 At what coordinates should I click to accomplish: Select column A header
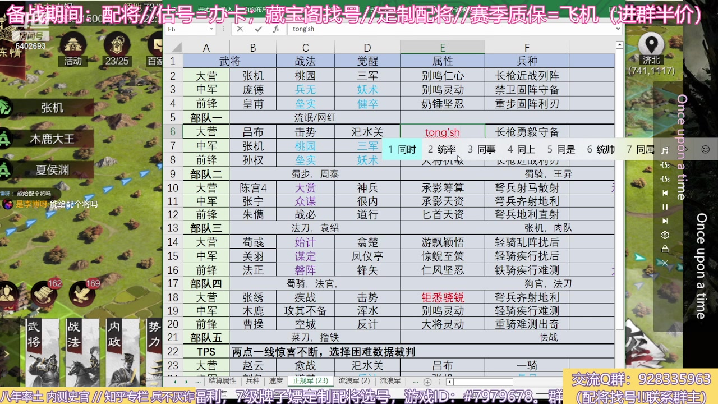206,48
